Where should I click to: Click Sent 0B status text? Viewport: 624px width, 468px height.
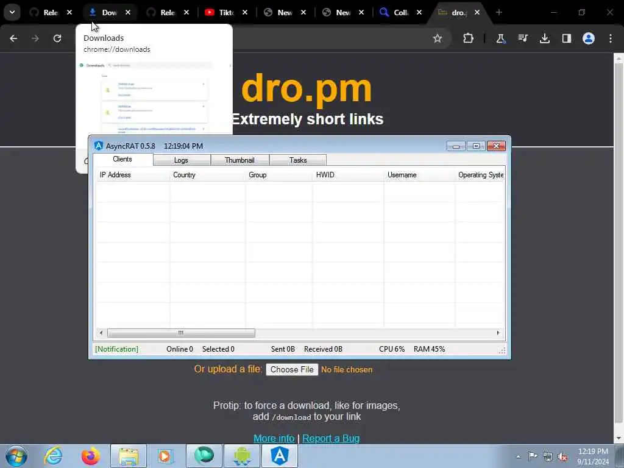pyautogui.click(x=283, y=349)
